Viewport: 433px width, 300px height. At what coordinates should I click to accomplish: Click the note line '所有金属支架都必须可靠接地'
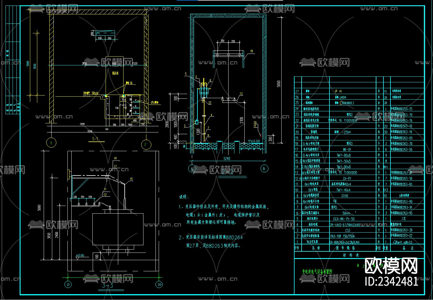pyautogui.click(x=212, y=223)
